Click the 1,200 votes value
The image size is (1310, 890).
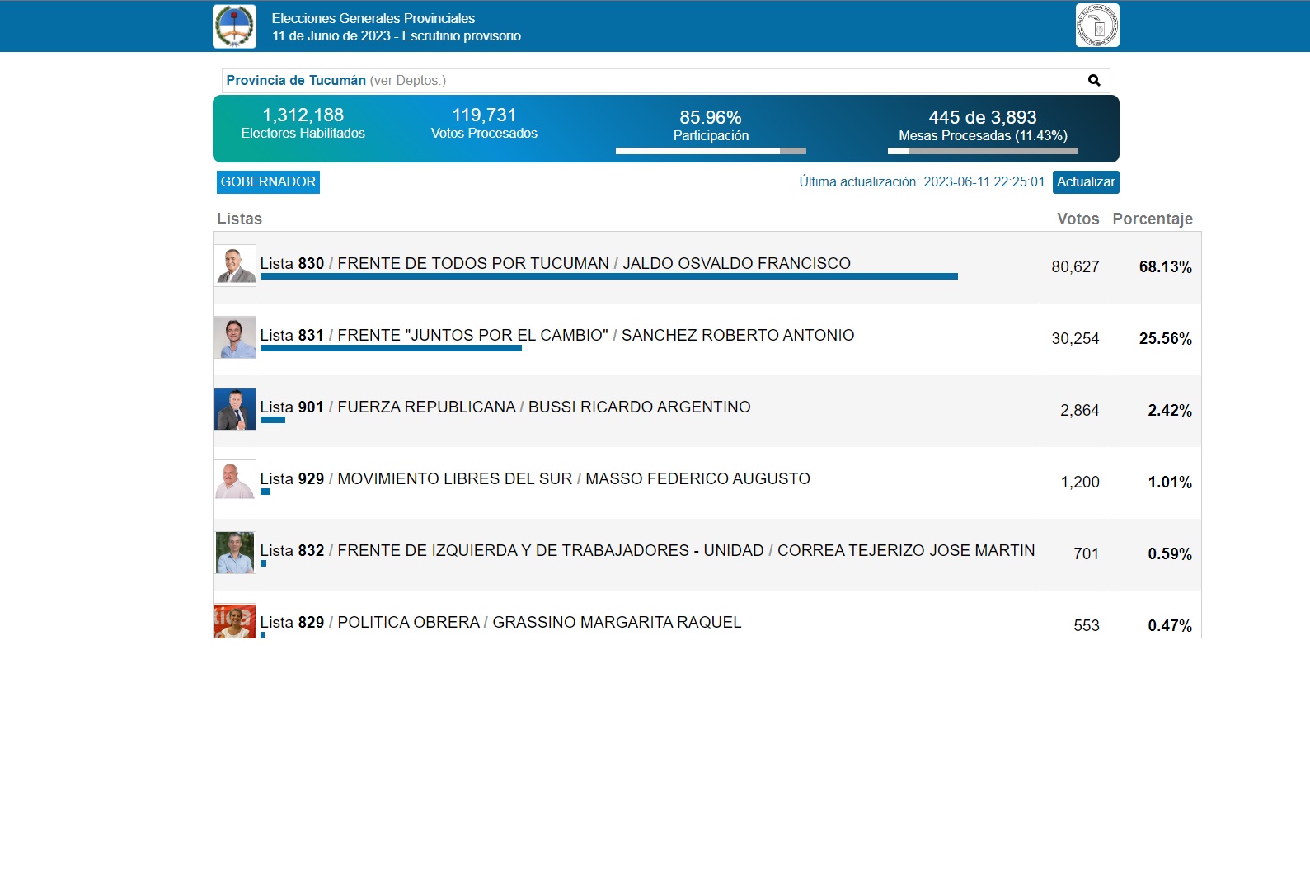[x=1080, y=483]
